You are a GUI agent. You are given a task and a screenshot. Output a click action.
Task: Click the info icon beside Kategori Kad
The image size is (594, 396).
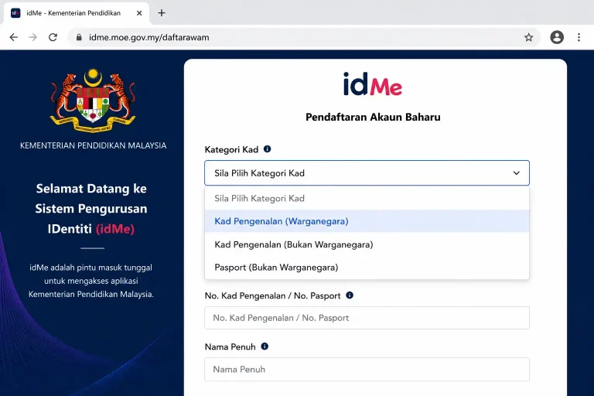[267, 149]
